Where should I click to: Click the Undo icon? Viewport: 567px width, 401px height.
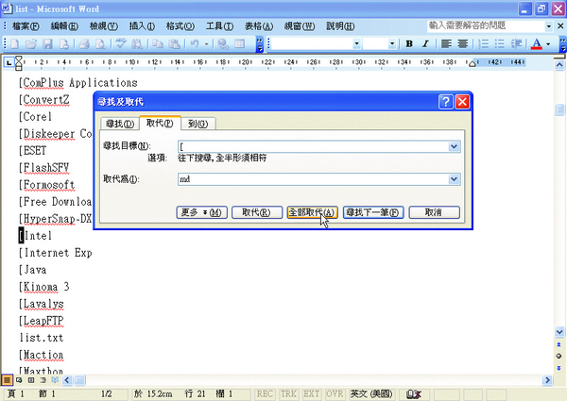195,44
